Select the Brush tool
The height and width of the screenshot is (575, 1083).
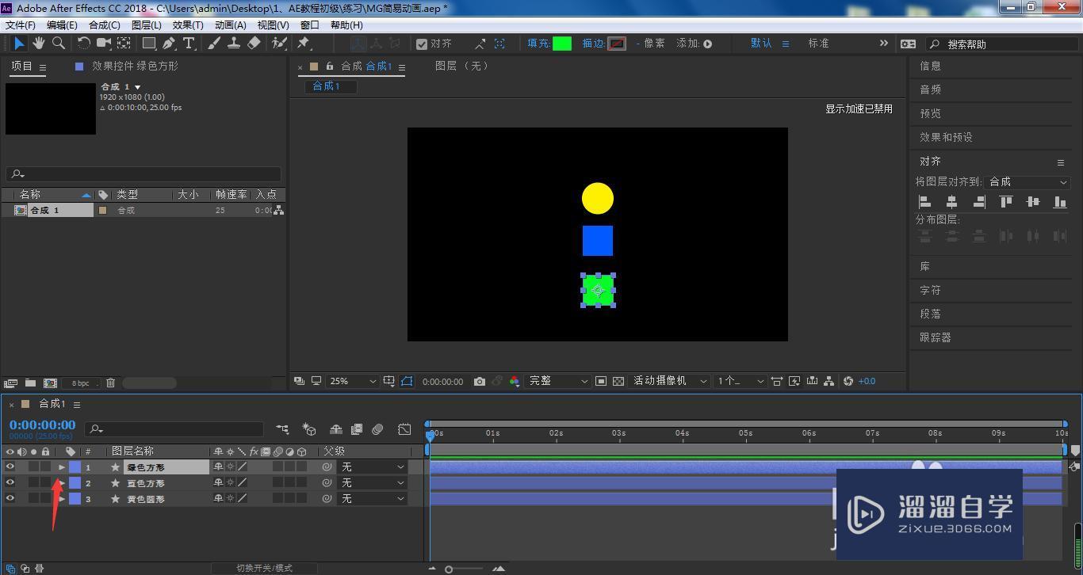click(214, 44)
